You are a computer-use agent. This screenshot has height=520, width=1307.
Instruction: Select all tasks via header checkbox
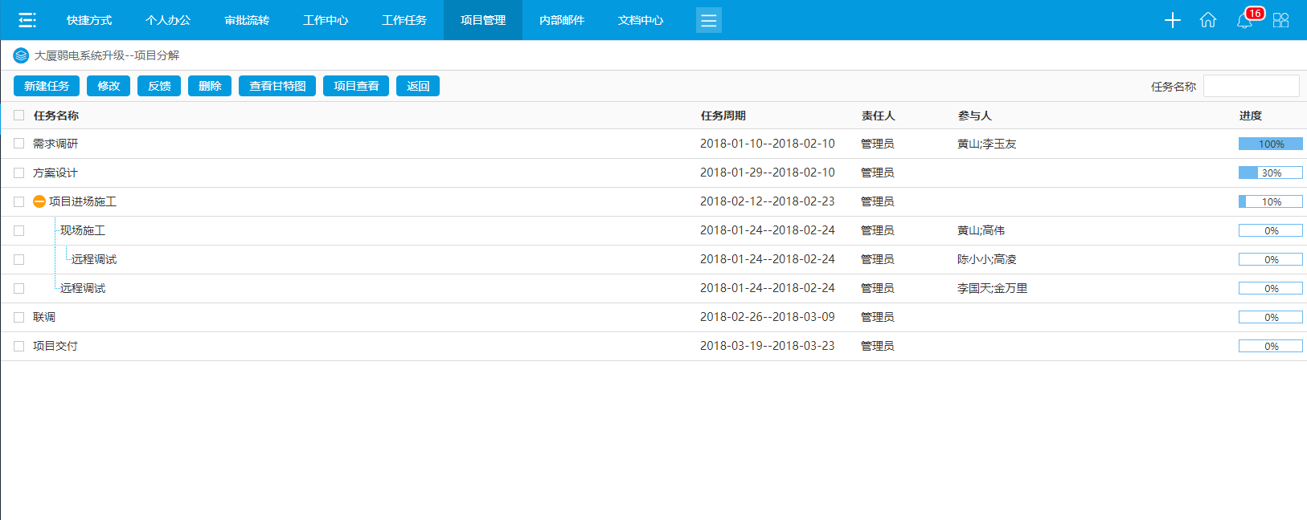point(19,116)
